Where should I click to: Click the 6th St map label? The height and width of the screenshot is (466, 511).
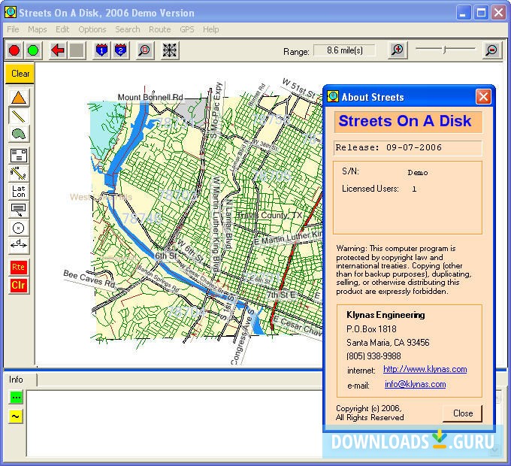click(165, 256)
